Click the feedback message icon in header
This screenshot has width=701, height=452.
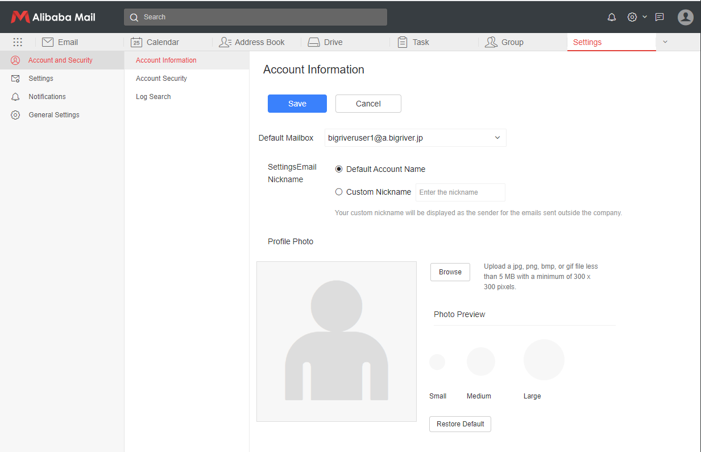pos(659,17)
